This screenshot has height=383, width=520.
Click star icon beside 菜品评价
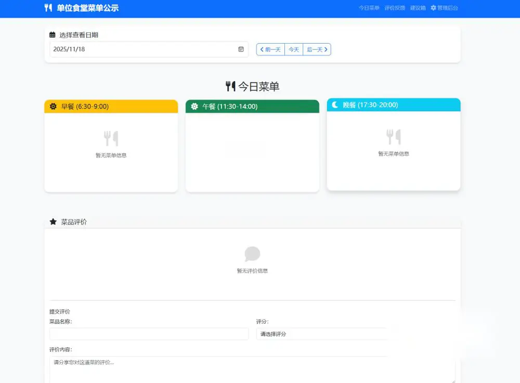(53, 222)
